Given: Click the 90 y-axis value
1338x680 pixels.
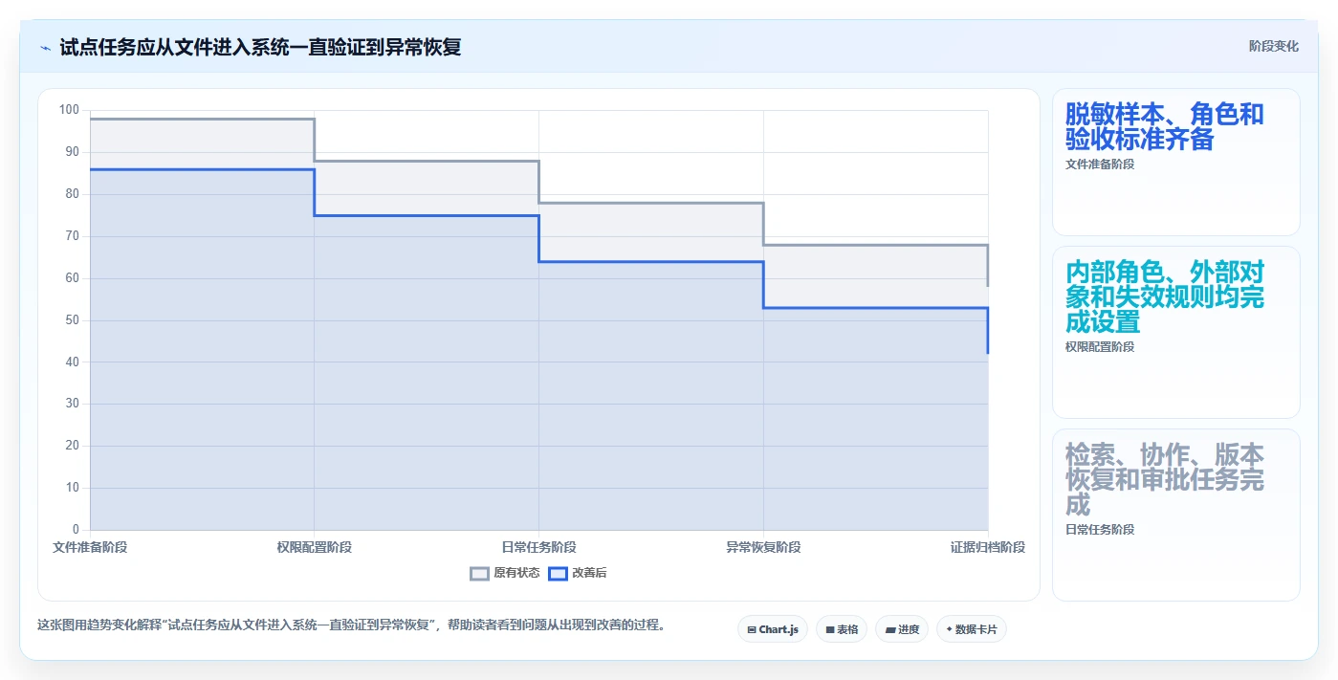Looking at the screenshot, I should click(72, 152).
